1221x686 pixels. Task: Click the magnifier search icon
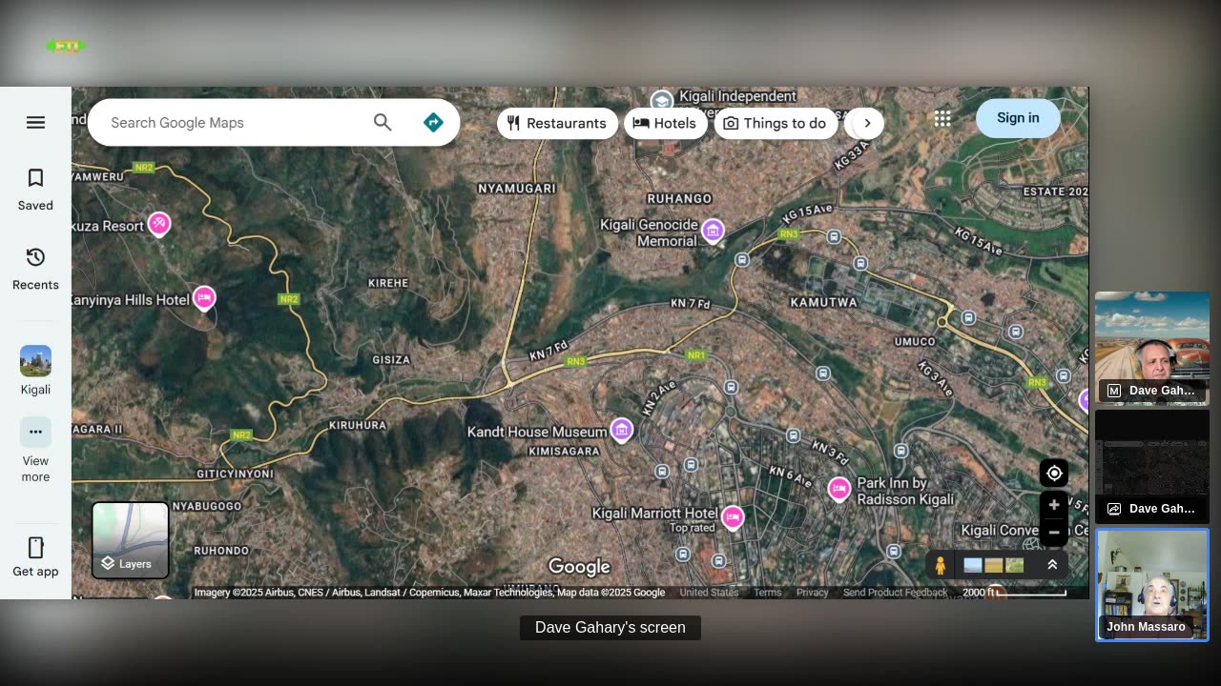pos(383,122)
